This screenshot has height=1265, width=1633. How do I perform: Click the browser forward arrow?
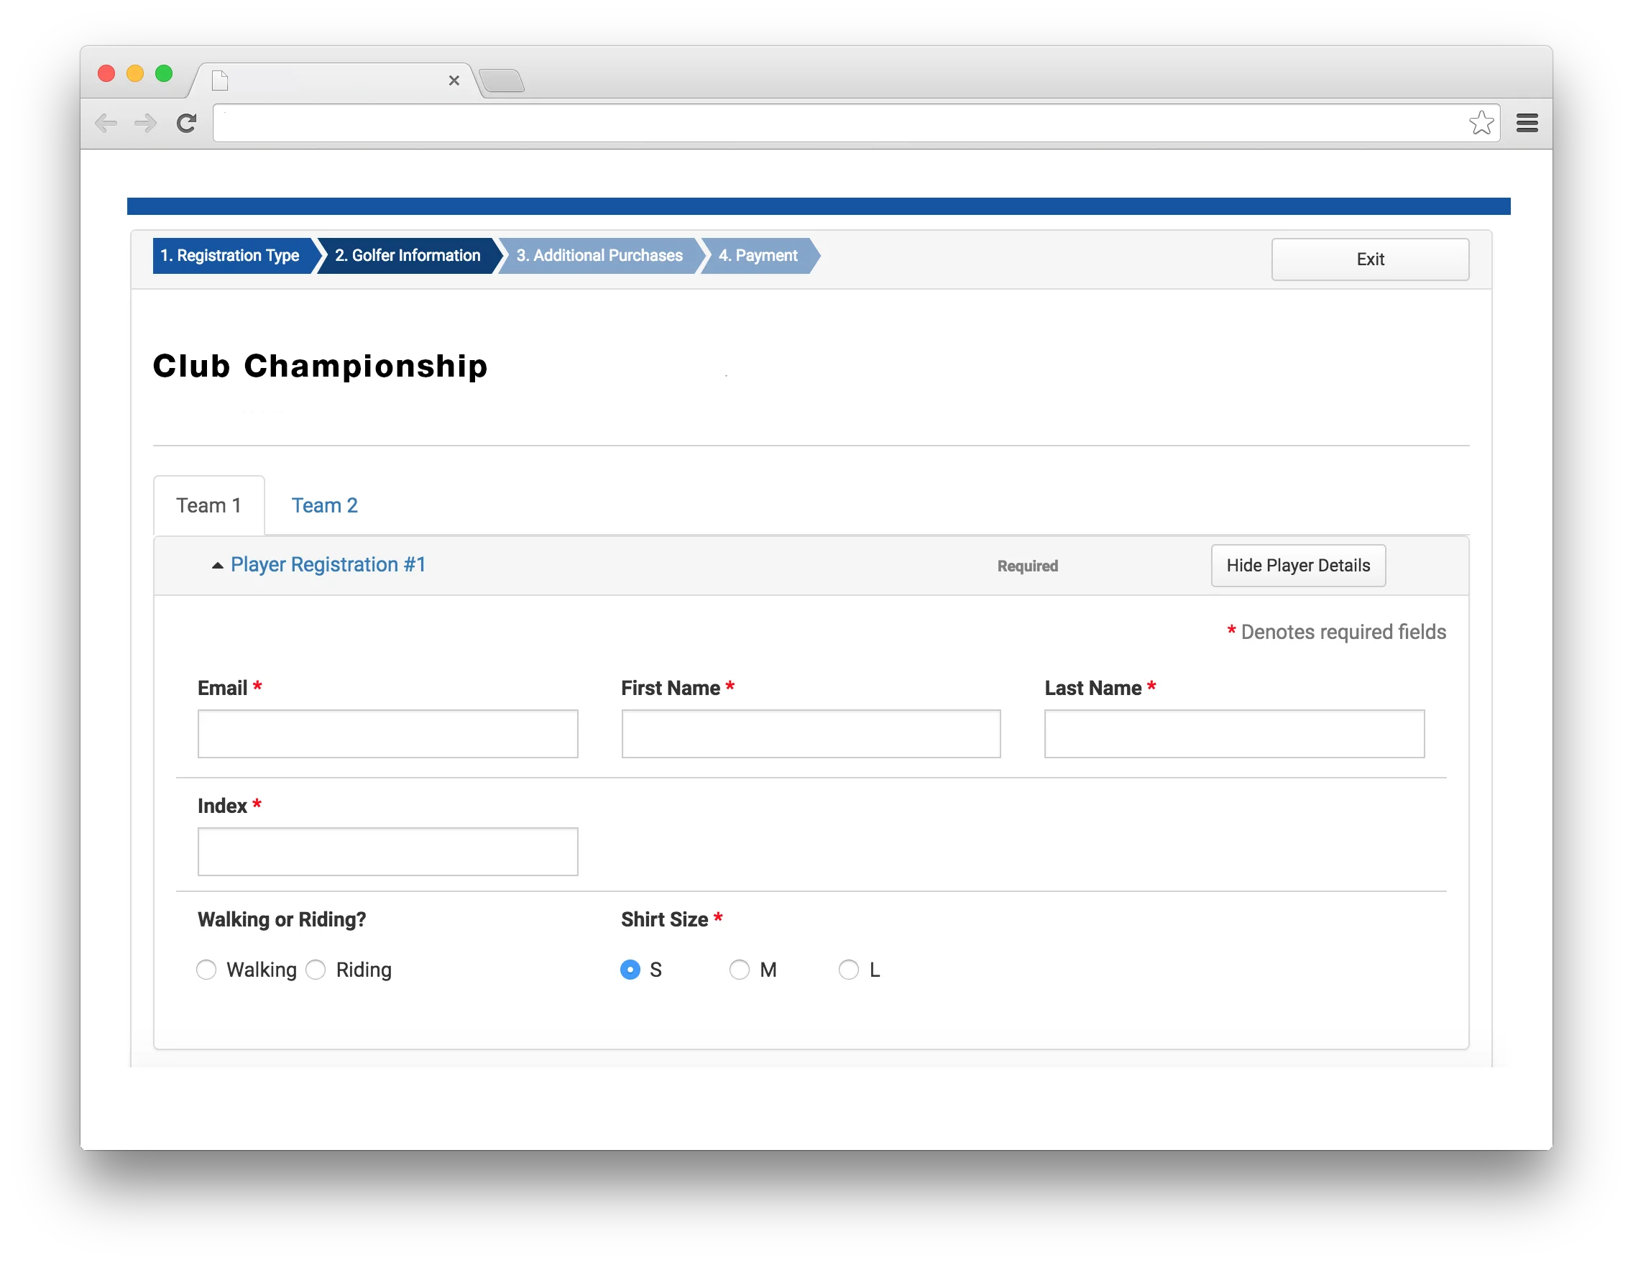point(145,124)
